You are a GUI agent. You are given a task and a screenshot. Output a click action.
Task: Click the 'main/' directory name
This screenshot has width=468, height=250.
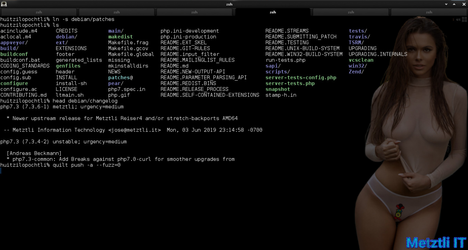(116, 31)
